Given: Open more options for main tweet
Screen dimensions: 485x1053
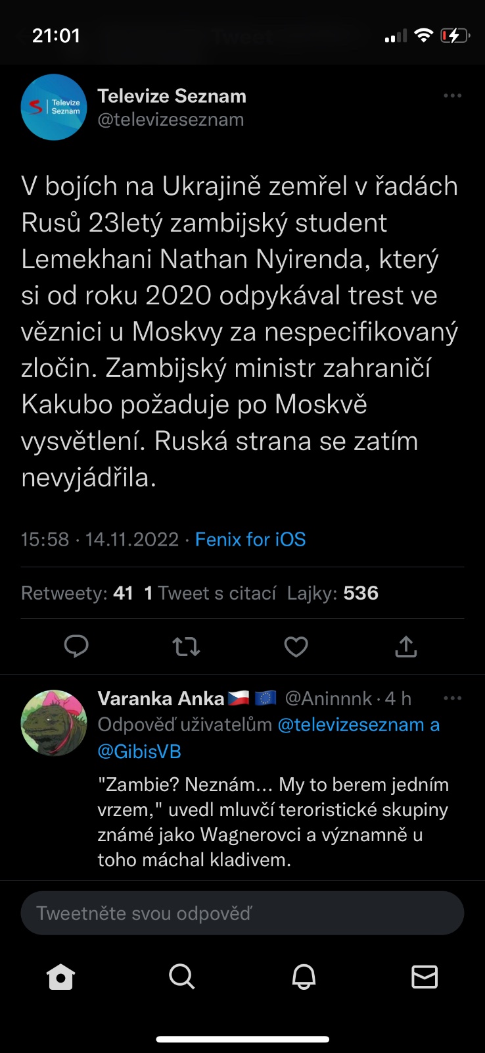Looking at the screenshot, I should point(452,96).
